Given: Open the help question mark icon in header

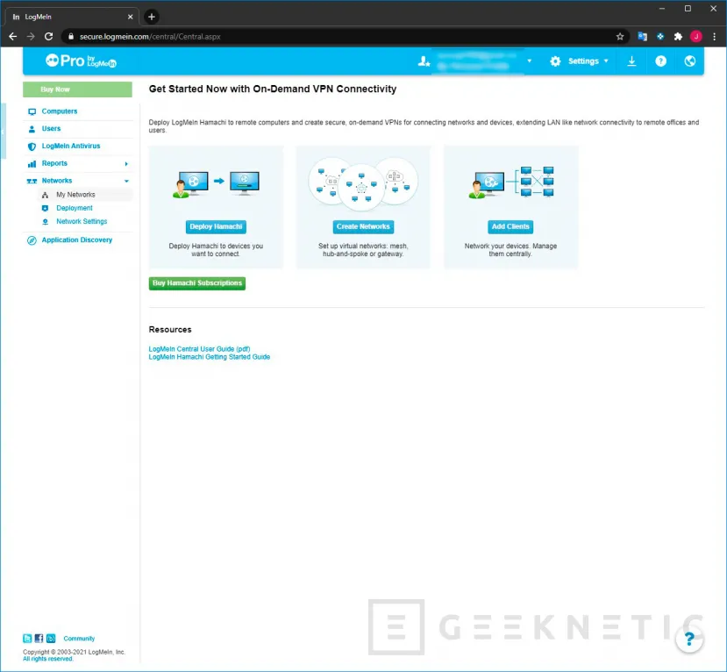Looking at the screenshot, I should (660, 61).
